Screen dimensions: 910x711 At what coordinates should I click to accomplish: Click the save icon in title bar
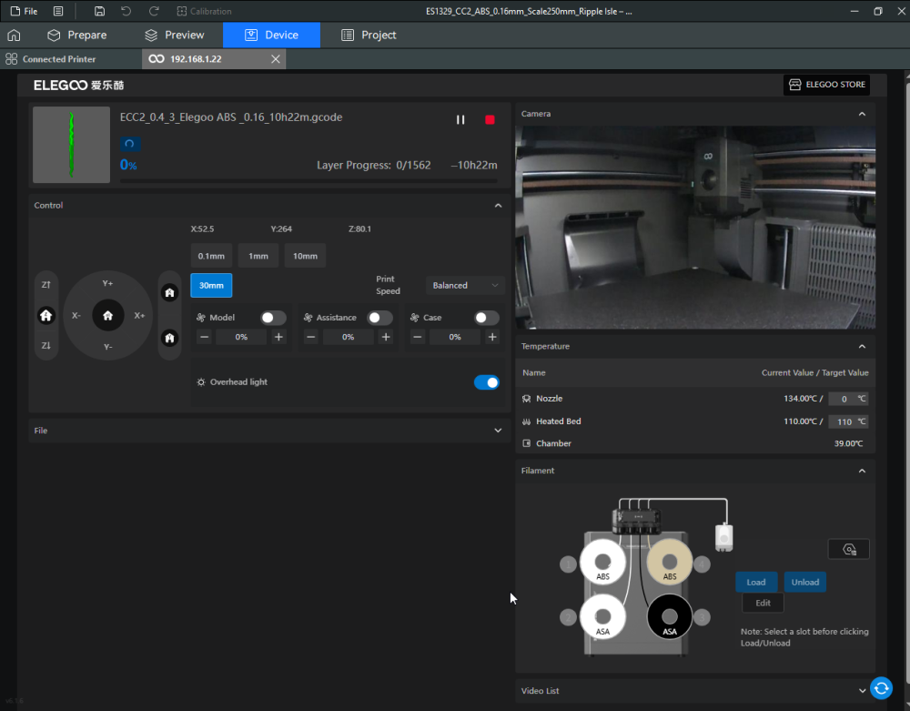click(99, 11)
